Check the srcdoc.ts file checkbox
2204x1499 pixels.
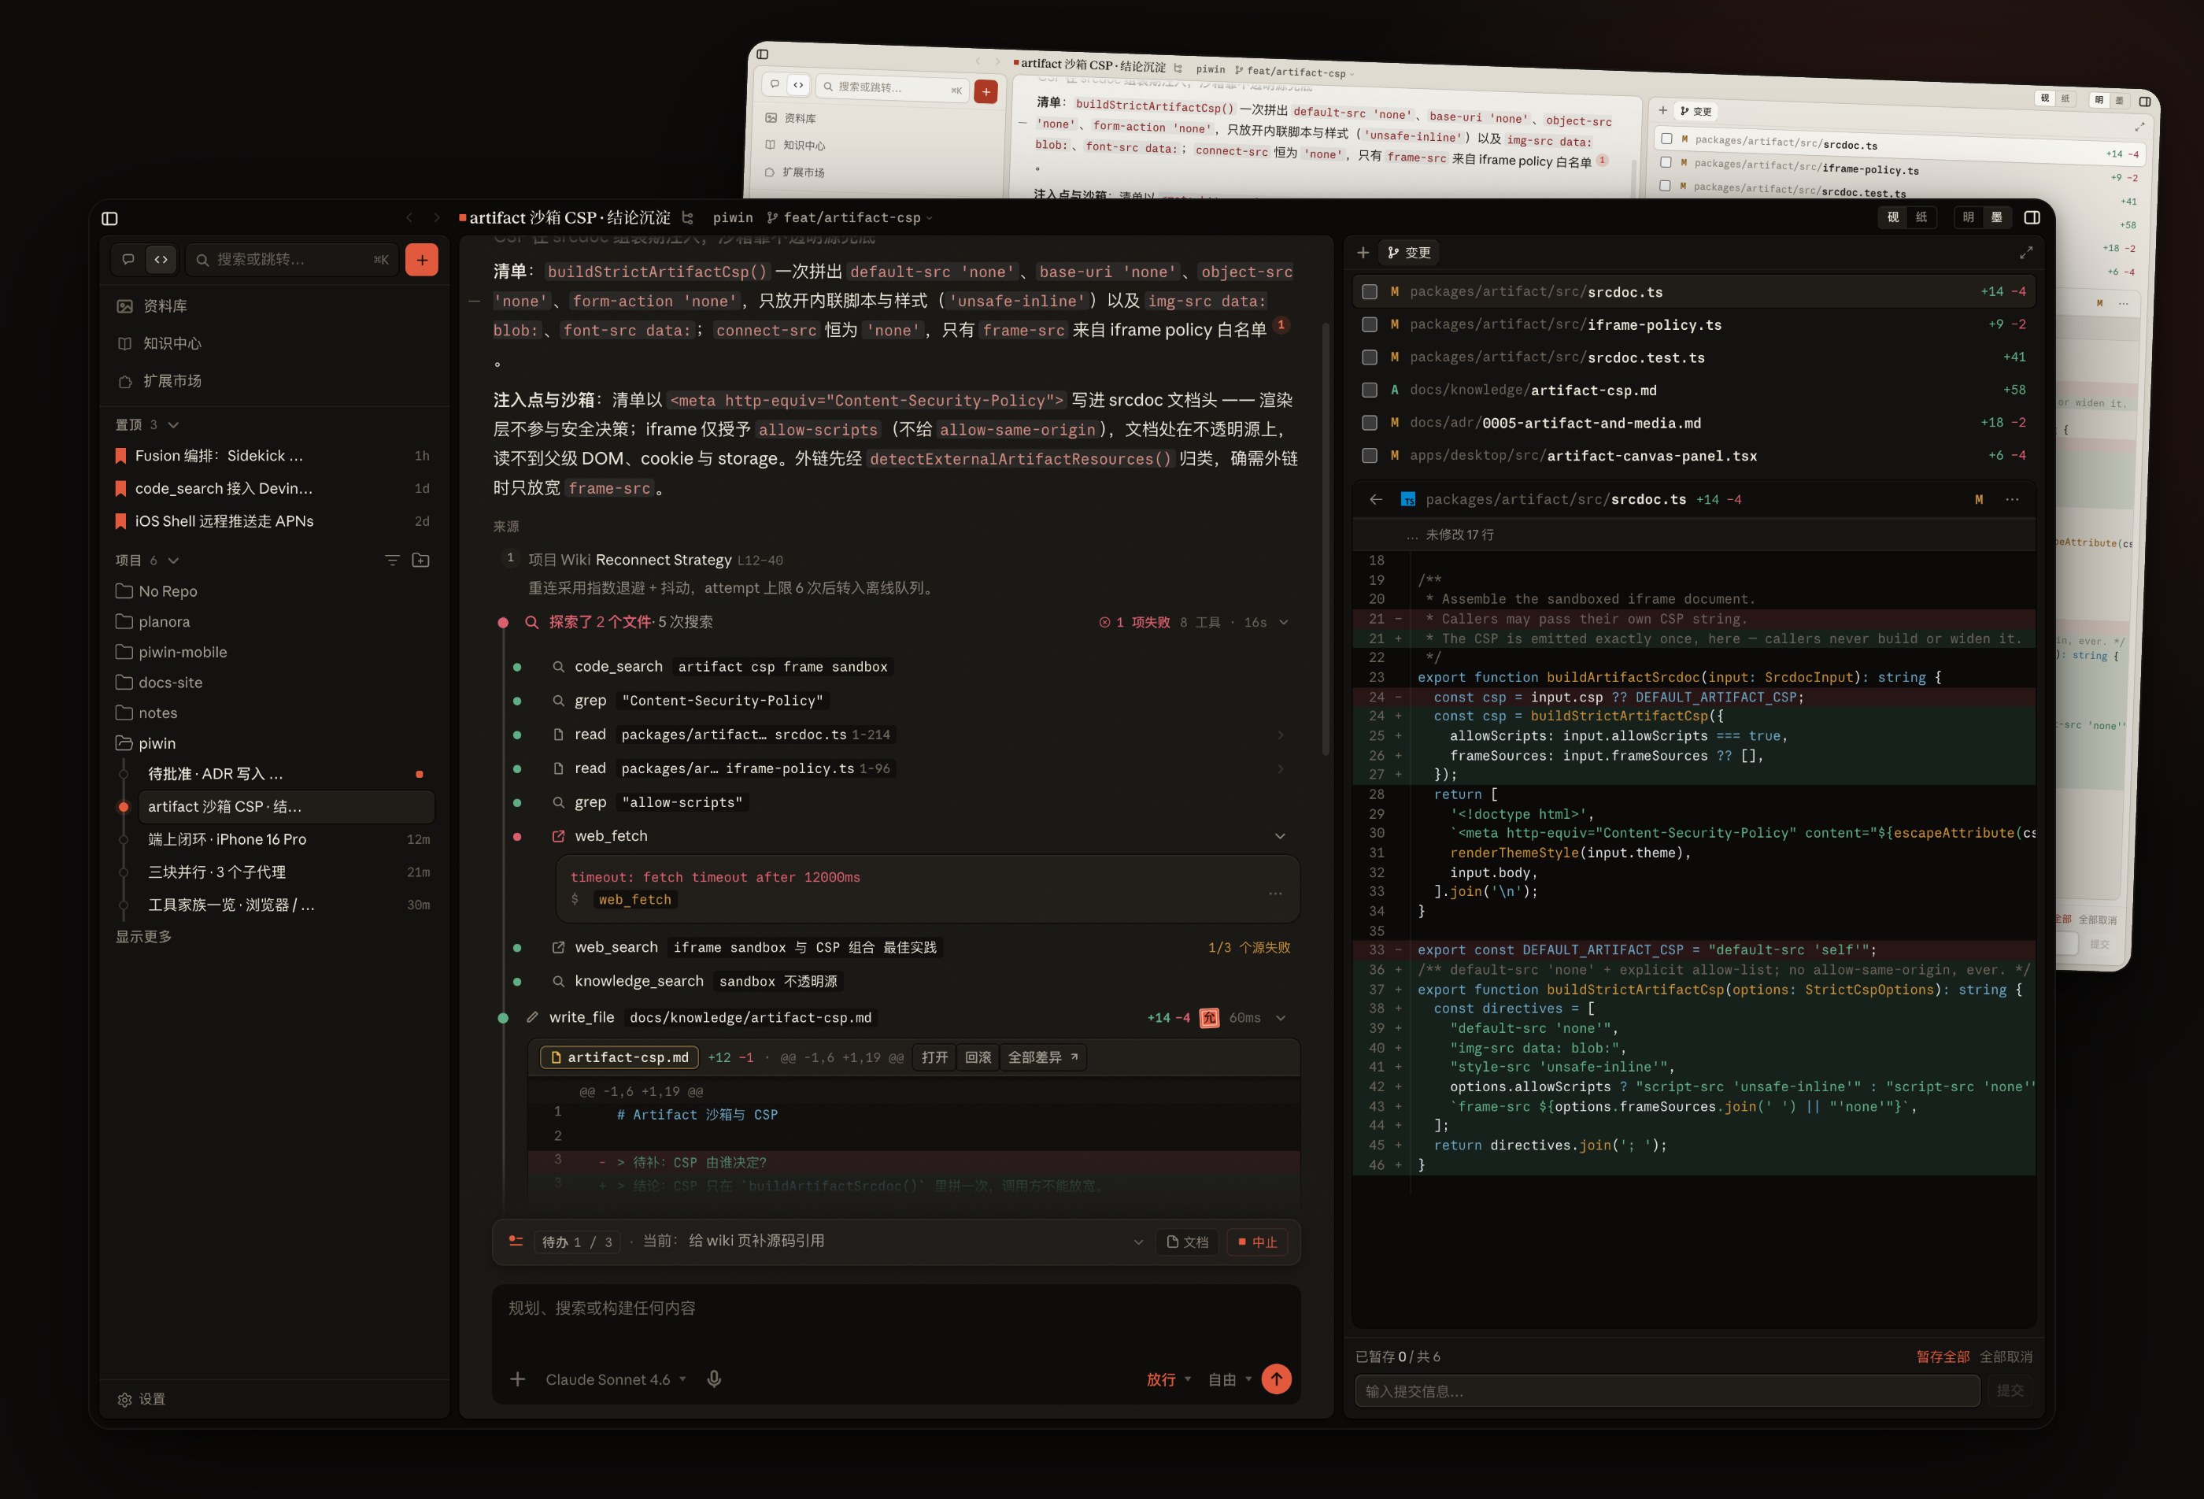pos(1370,292)
